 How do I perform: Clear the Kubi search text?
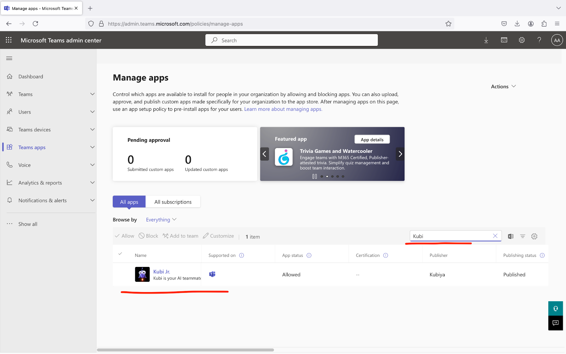tap(495, 236)
